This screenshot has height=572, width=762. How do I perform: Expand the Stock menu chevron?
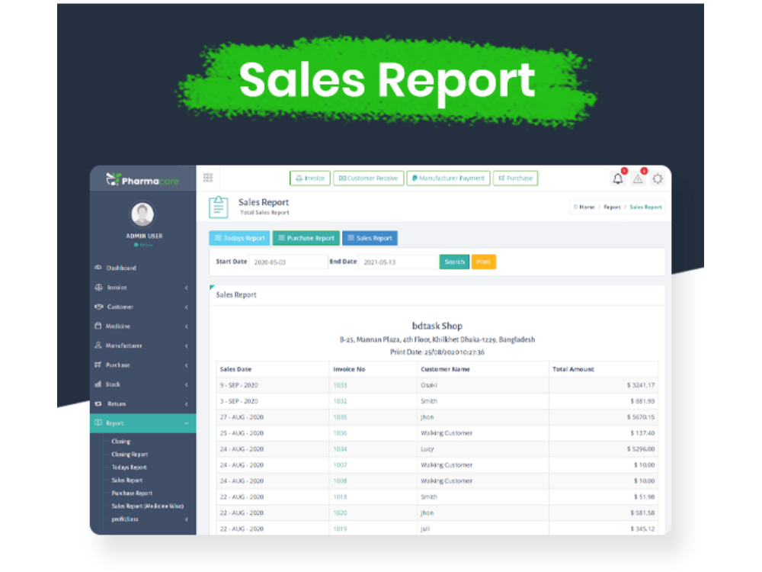pyautogui.click(x=187, y=384)
